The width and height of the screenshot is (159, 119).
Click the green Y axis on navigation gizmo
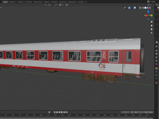coord(152,16)
